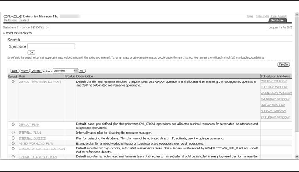299x172 pixels.
Task: Click the Status column header
Action: [70, 76]
